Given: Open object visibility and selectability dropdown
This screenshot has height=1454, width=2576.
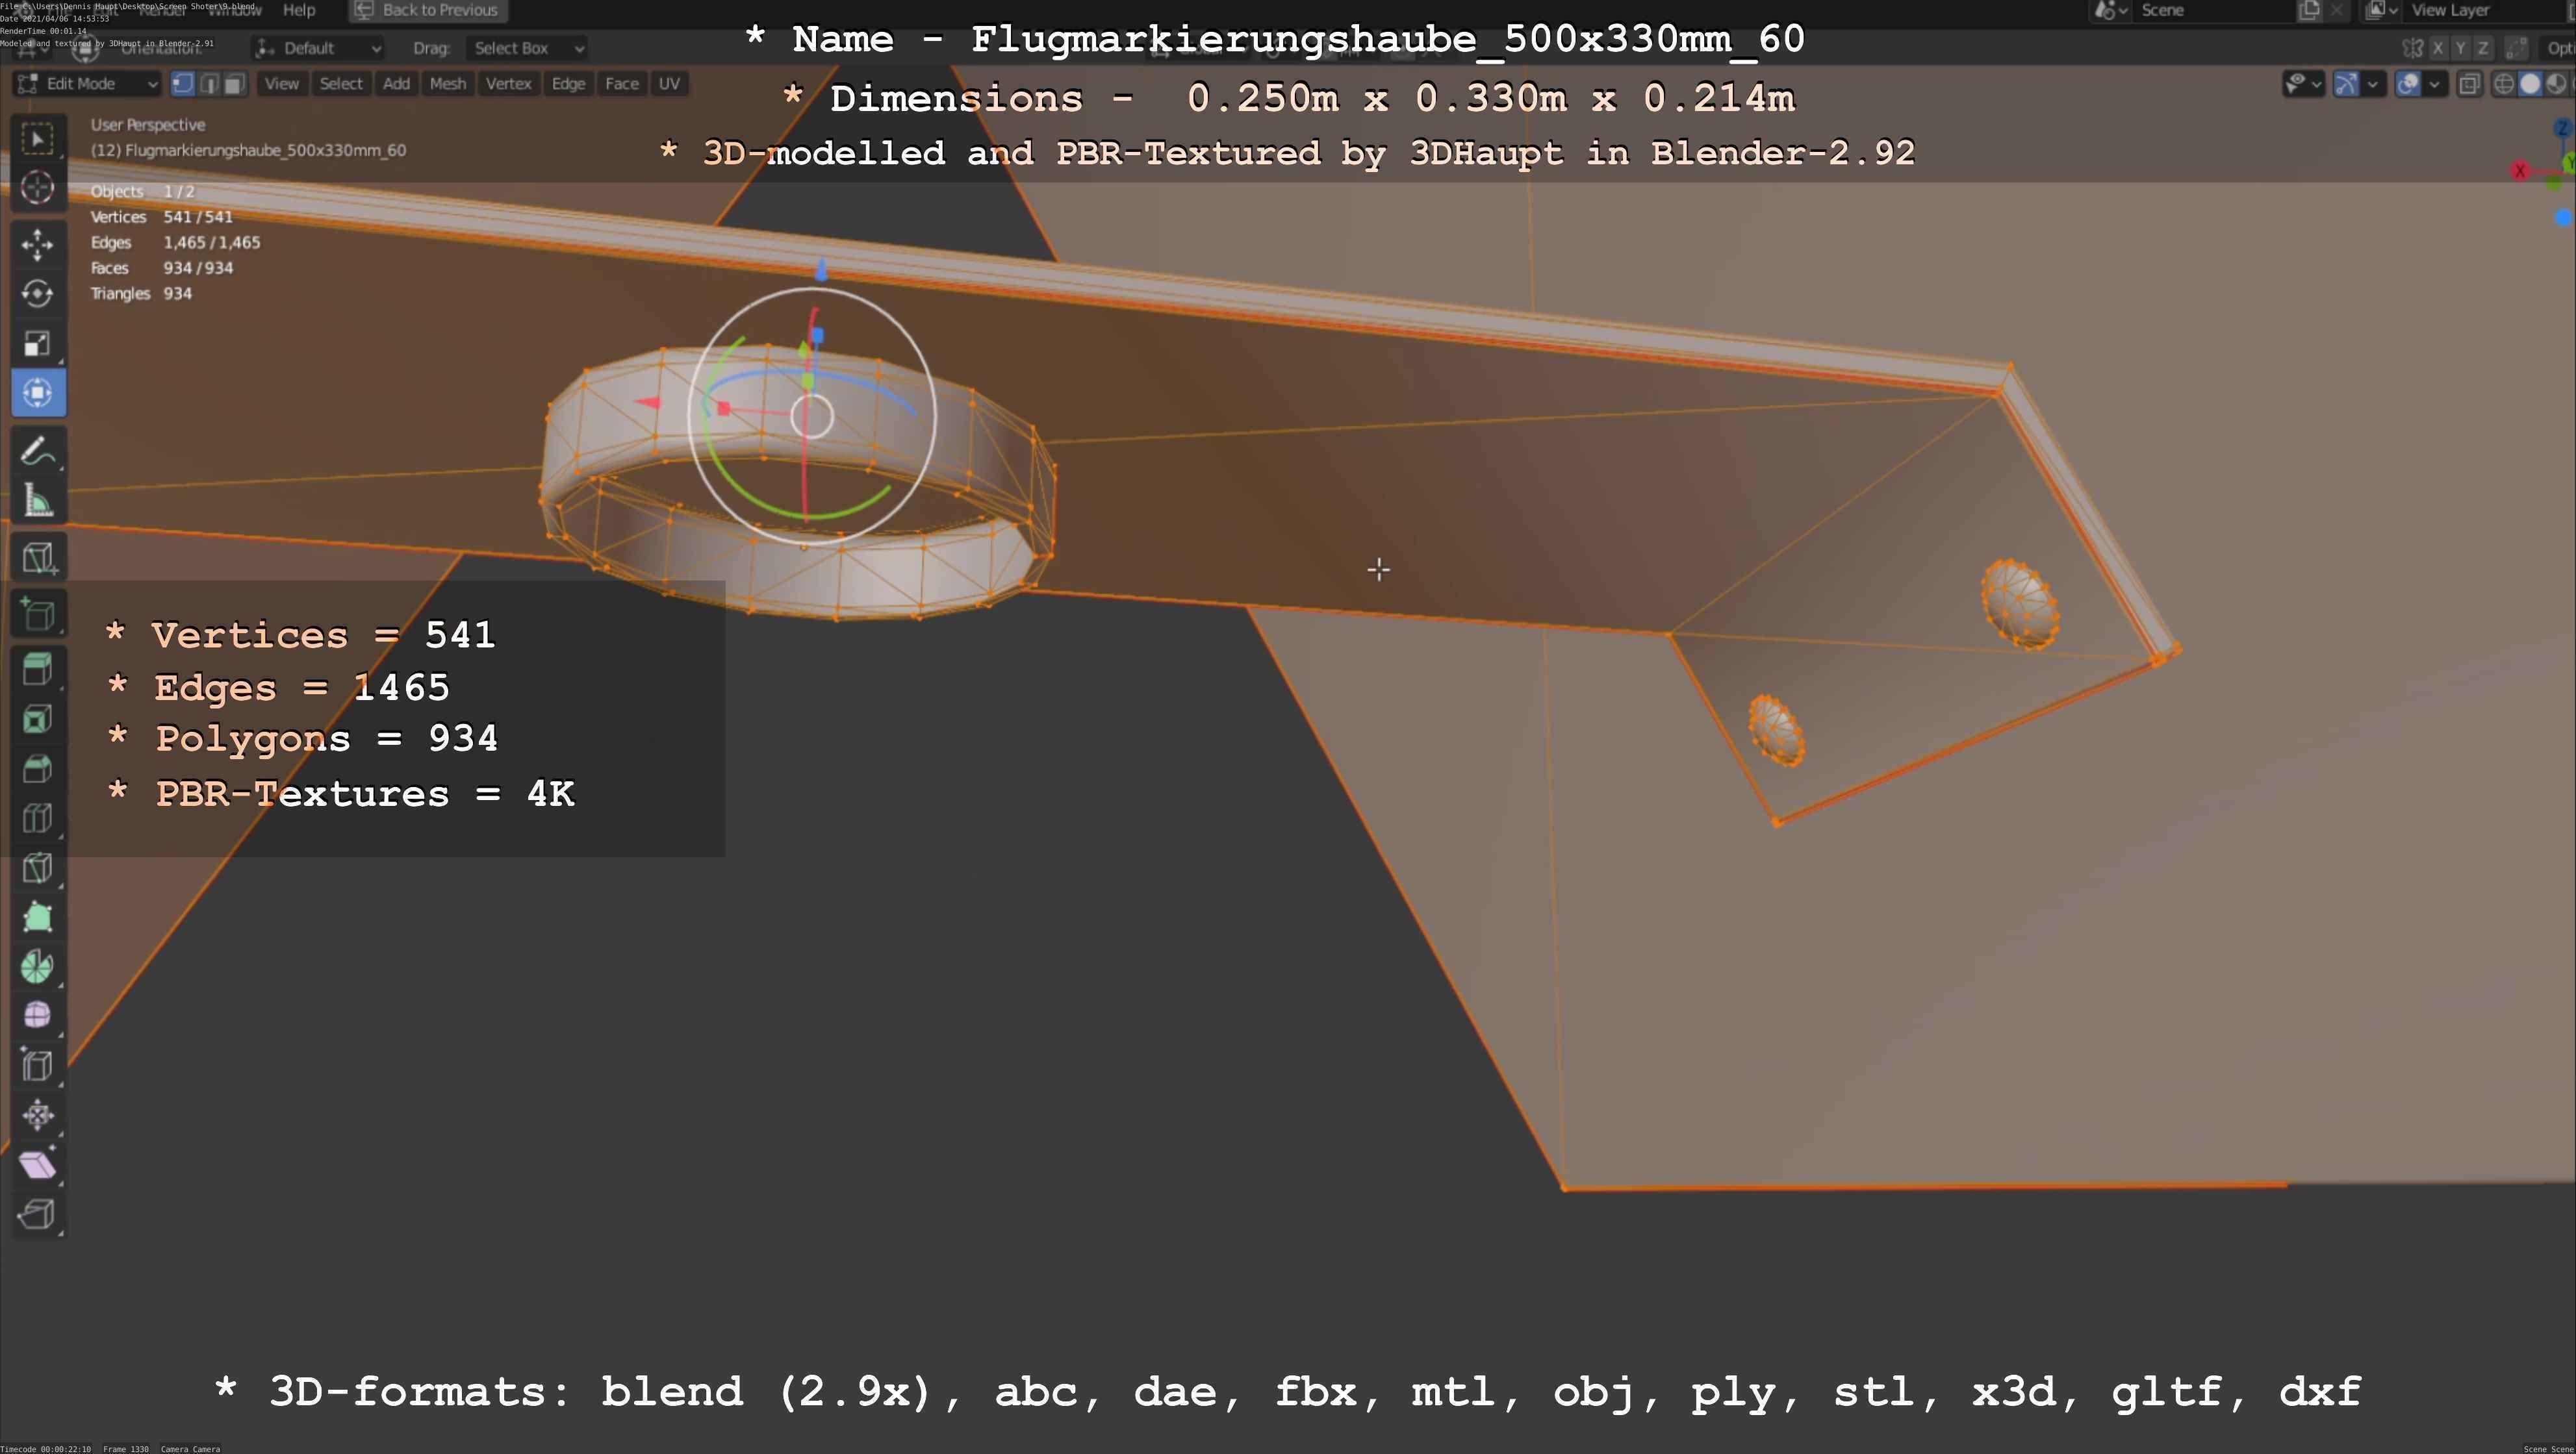Looking at the screenshot, I should tap(2303, 84).
